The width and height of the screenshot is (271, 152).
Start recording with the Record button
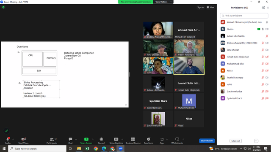pyautogui.click(x=101, y=141)
